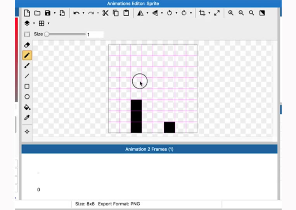
Task: Open rotate counter-clockwise options dropdown
Action: (177, 13)
